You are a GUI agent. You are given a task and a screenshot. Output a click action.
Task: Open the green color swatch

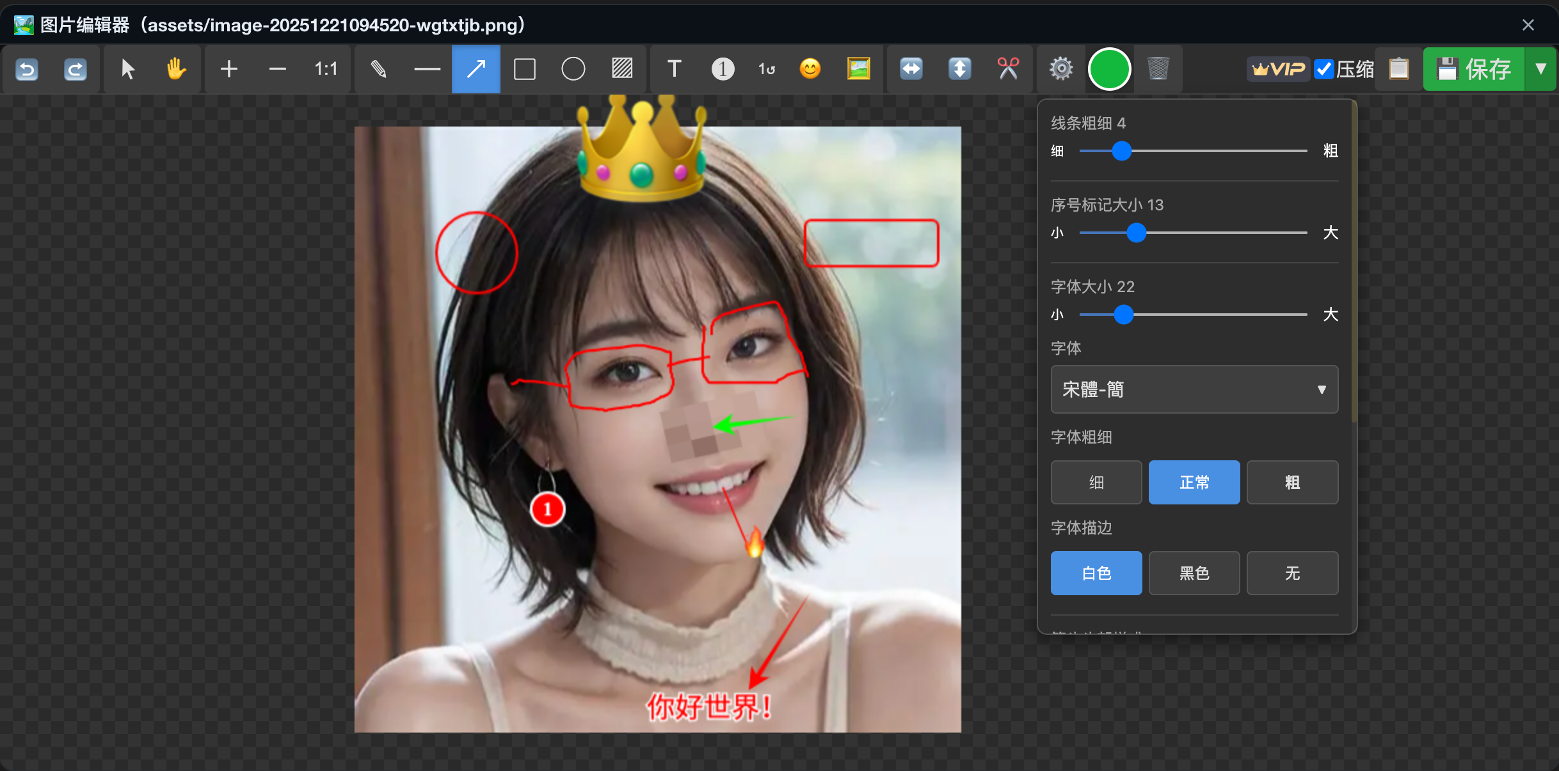(x=1109, y=69)
